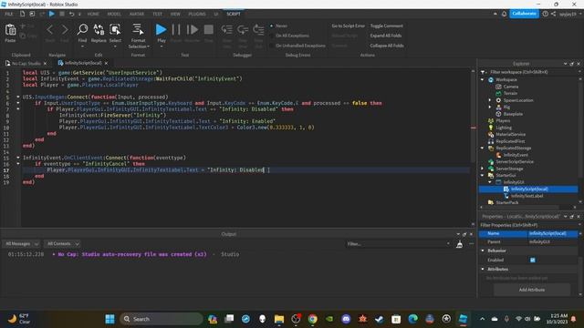Open the notifications bell icon

click(504, 14)
